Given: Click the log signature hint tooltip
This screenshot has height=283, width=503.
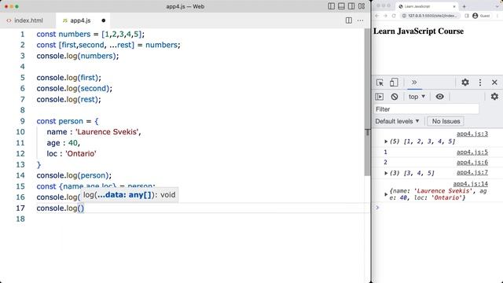Looking at the screenshot, I should (129, 195).
